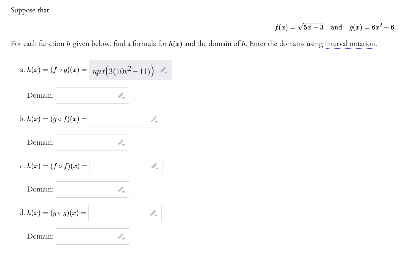The height and width of the screenshot is (257, 410).
Task: Open the small arrow beside part b answer pencil
Action: [x=156, y=121]
